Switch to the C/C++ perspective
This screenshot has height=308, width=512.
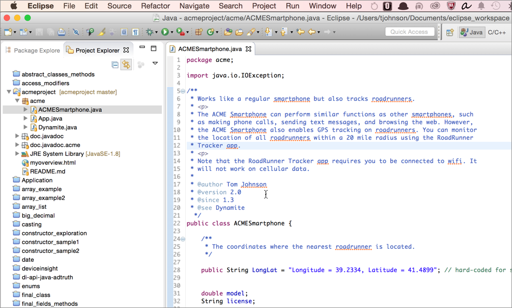click(x=496, y=32)
